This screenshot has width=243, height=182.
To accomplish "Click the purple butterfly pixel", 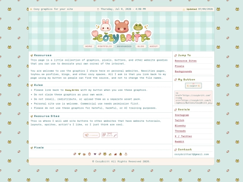I will [x=95, y=154].
